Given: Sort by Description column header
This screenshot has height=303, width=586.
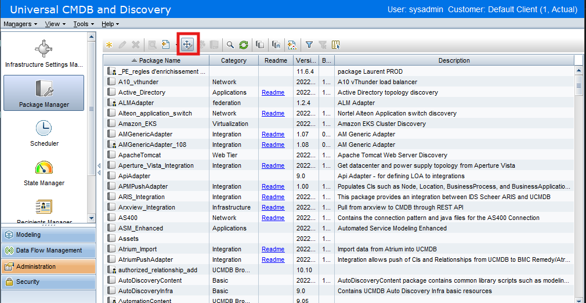Looking at the screenshot, I should pos(454,60).
